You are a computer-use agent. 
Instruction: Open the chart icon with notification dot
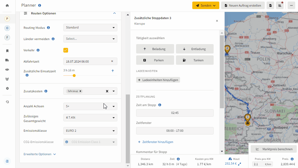280,6
